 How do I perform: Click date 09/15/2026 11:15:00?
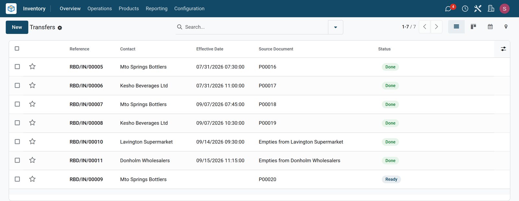pos(220,161)
